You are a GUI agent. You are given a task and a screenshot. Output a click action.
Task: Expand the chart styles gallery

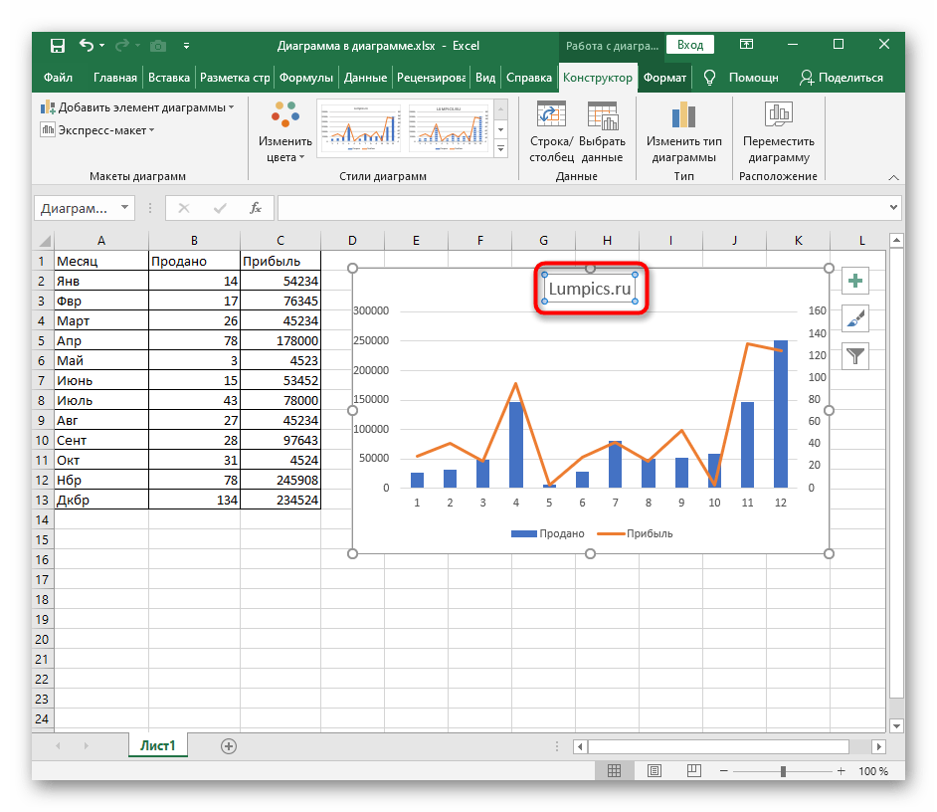501,148
